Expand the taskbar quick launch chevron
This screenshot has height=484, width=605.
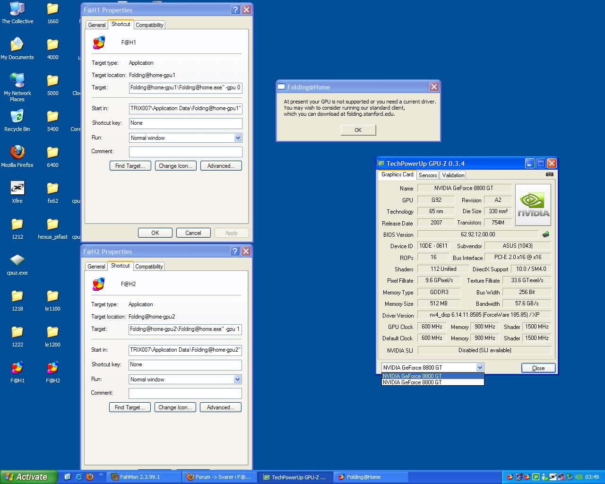tap(101, 475)
